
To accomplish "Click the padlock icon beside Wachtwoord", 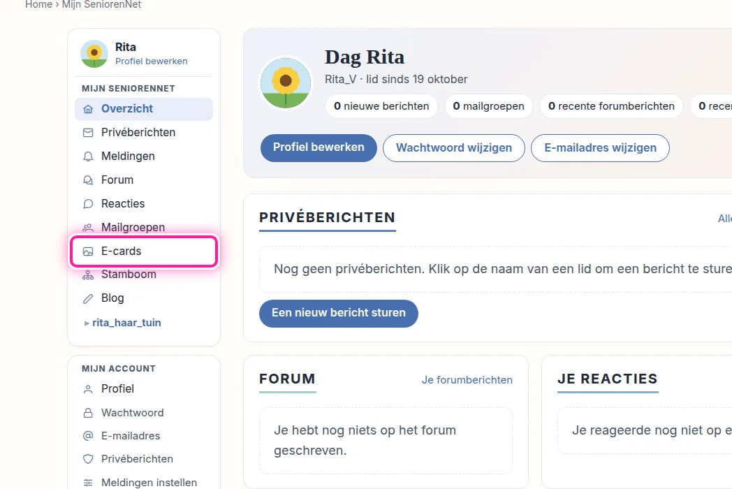I will (x=88, y=413).
